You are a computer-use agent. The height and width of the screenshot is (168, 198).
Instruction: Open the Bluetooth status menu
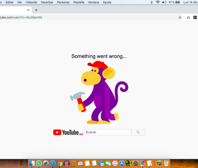click(x=152, y=2)
